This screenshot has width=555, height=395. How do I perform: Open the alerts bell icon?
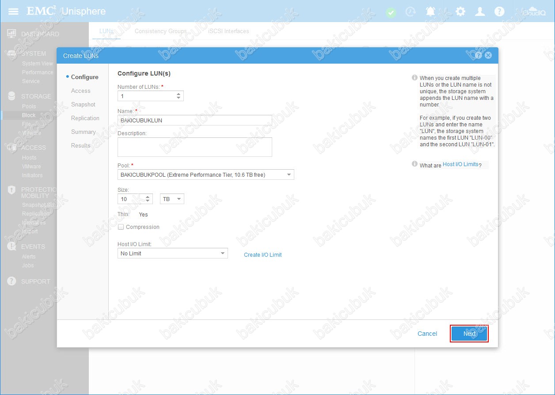coord(430,11)
